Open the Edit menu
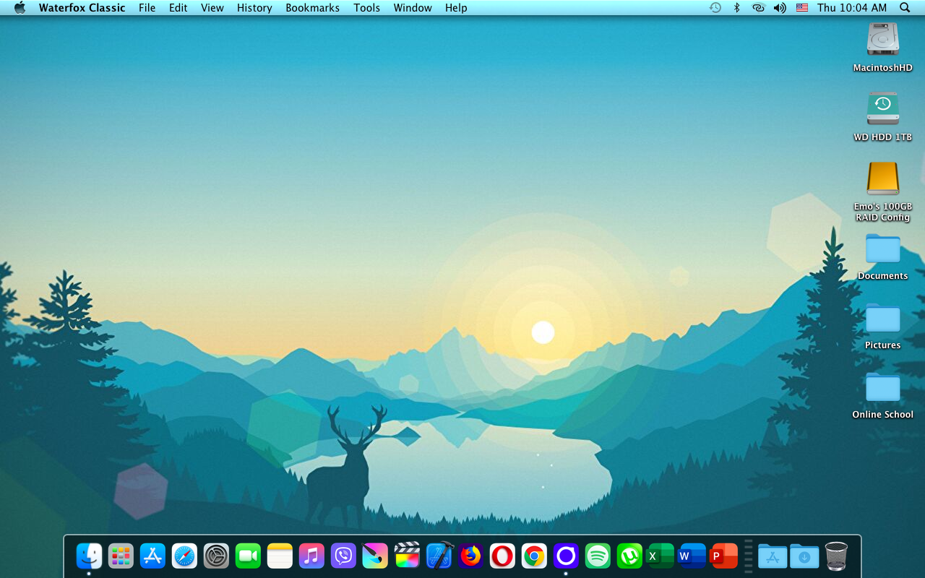The image size is (925, 578). [178, 8]
